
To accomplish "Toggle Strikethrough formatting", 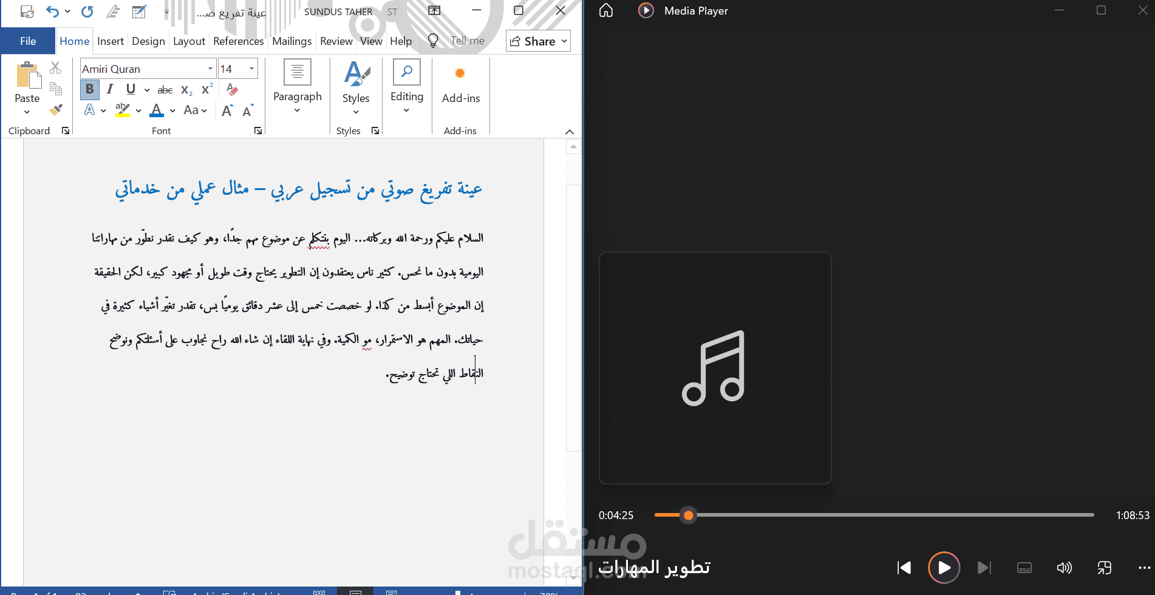I will click(x=165, y=90).
